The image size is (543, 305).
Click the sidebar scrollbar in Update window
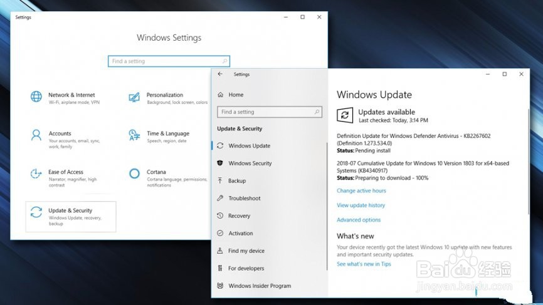point(327,206)
